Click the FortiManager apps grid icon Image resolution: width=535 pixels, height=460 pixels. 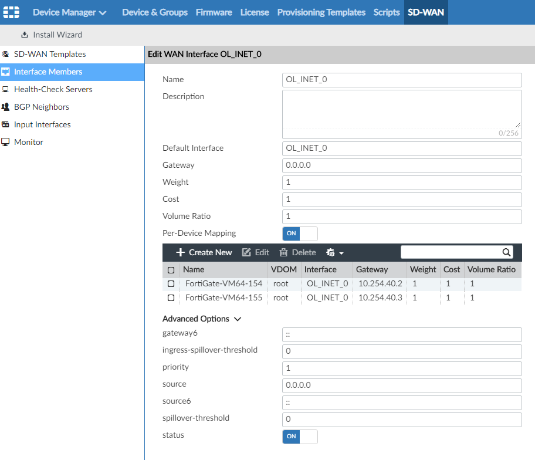click(x=11, y=12)
